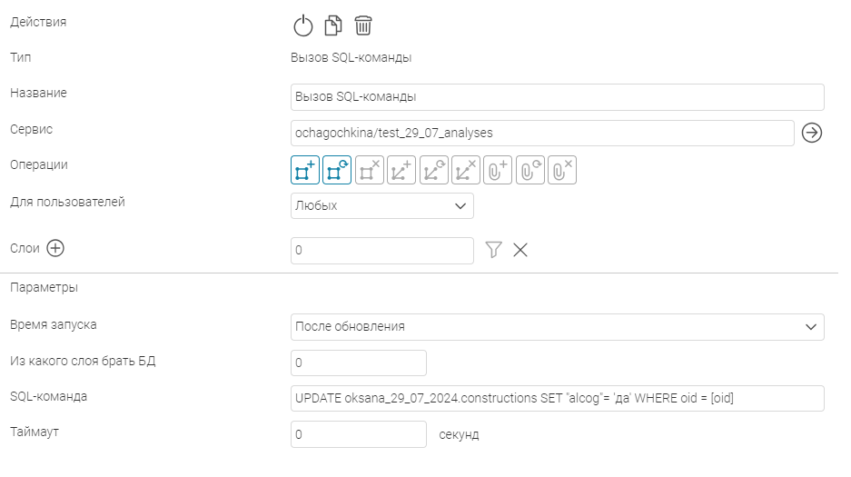Enable the delete attachment operation

point(563,170)
